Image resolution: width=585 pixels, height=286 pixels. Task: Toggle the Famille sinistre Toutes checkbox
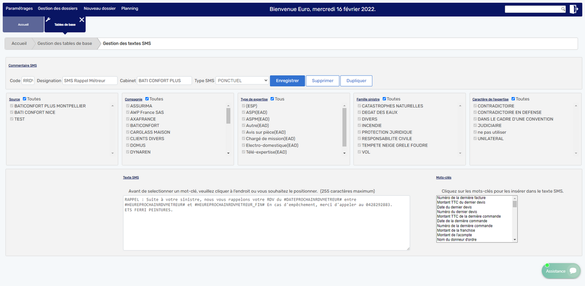(384, 99)
